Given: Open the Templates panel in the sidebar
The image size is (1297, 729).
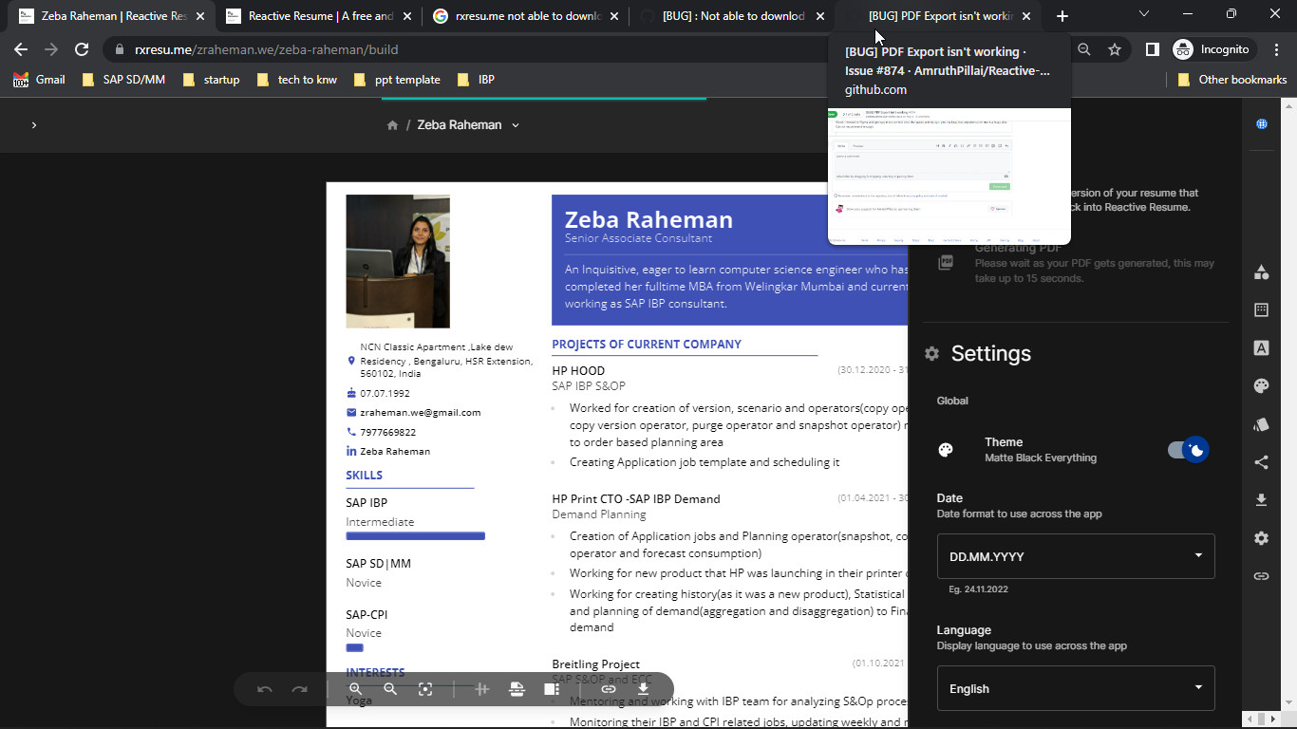Looking at the screenshot, I should click(1261, 272).
